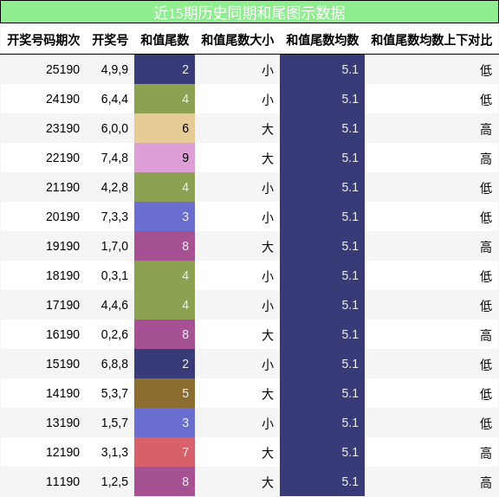
Task: Click draw numbers 4,4,6
Action: point(114,305)
